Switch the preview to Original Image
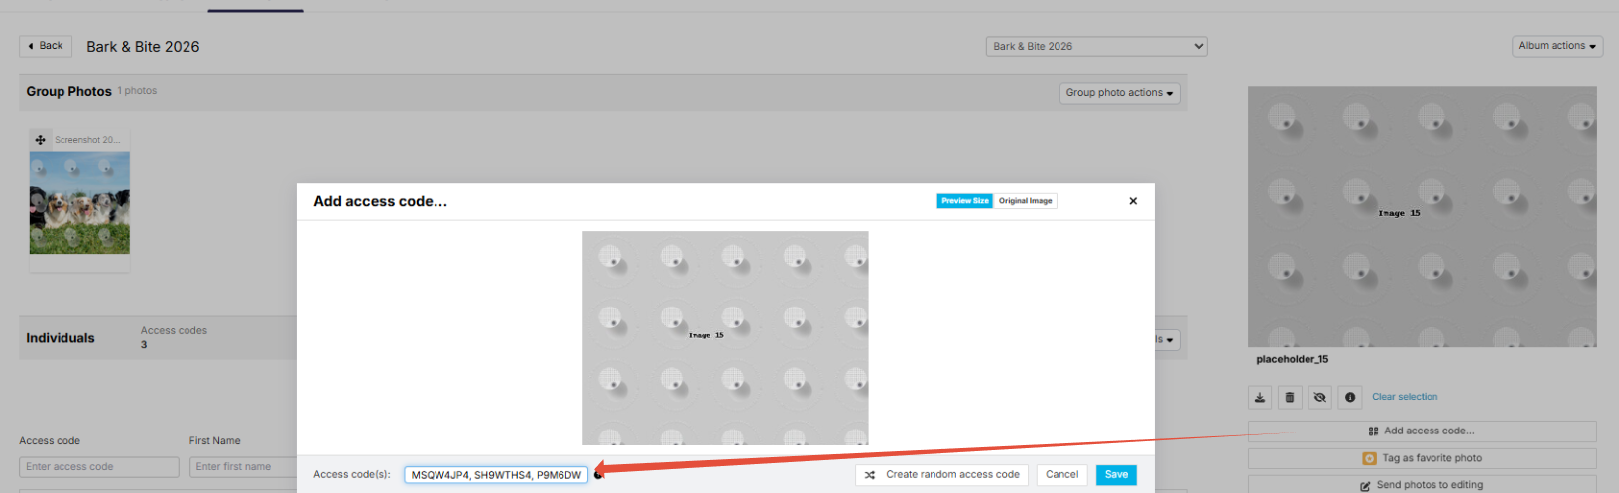The width and height of the screenshot is (1619, 493). point(1025,201)
